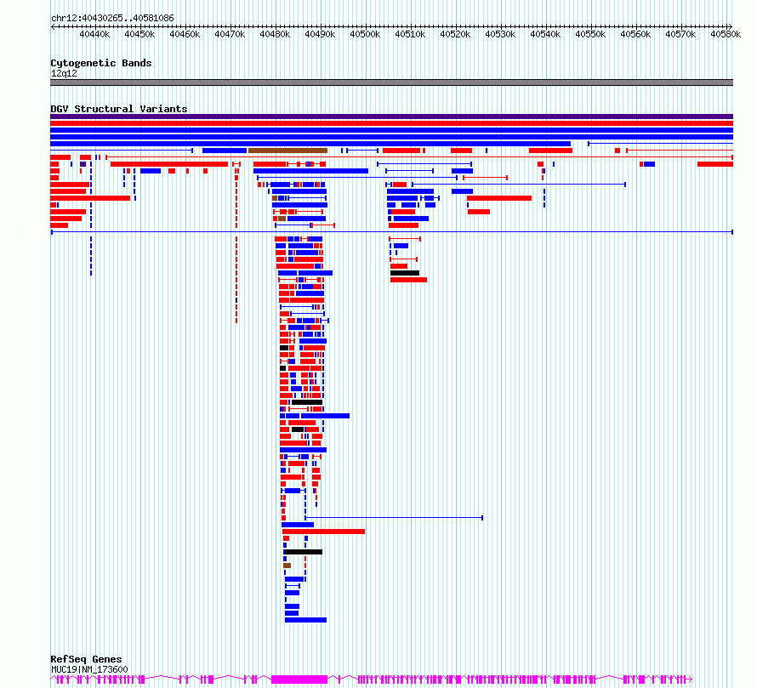Click the 40450k ruler tick label
The image size is (757, 688).
[139, 34]
